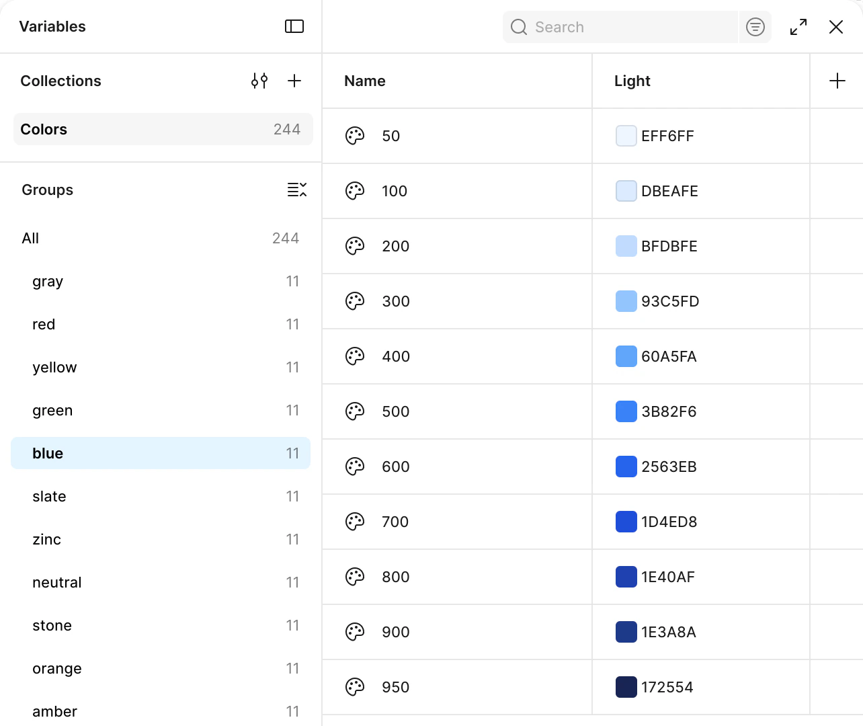
Task: Click variable name 500
Action: (396, 411)
